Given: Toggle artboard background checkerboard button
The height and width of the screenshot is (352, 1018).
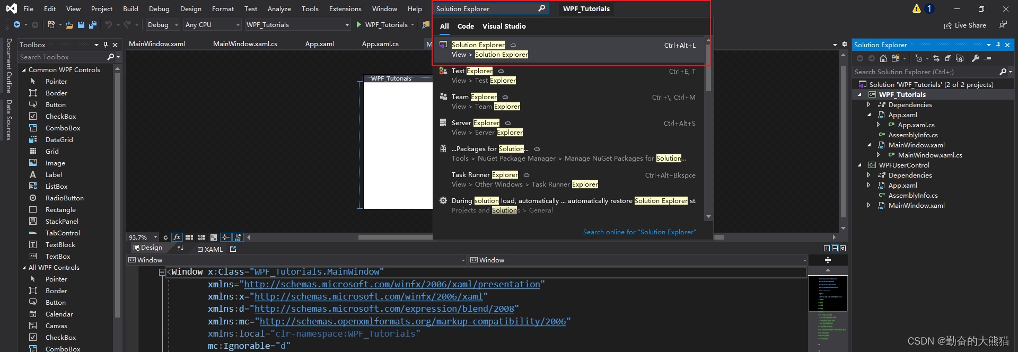Looking at the screenshot, I should tap(214, 237).
